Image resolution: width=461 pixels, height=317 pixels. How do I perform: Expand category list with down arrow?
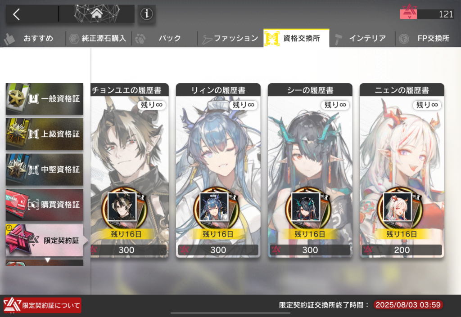(47, 260)
